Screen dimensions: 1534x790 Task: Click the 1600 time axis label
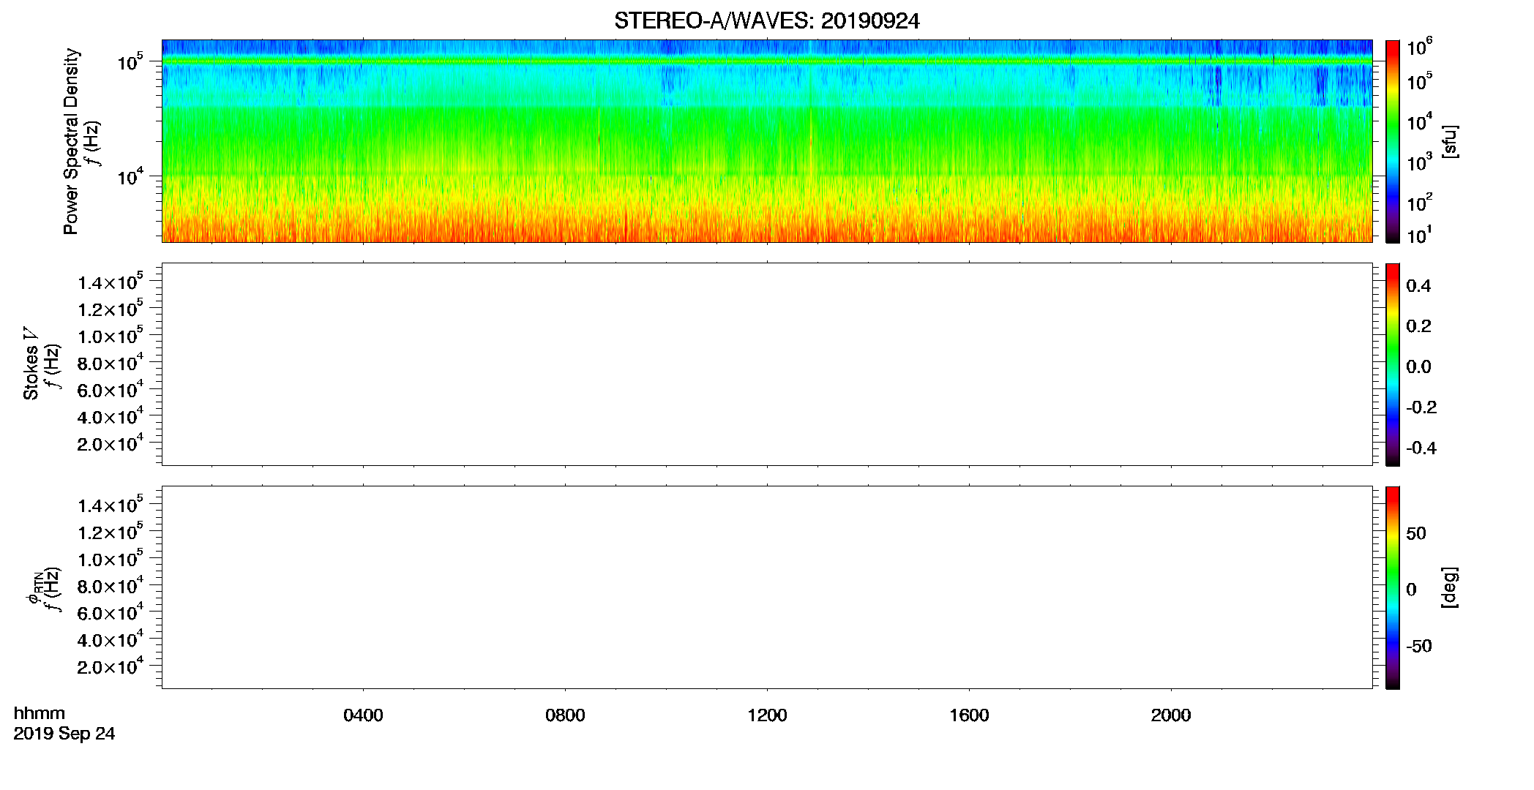[x=969, y=715]
